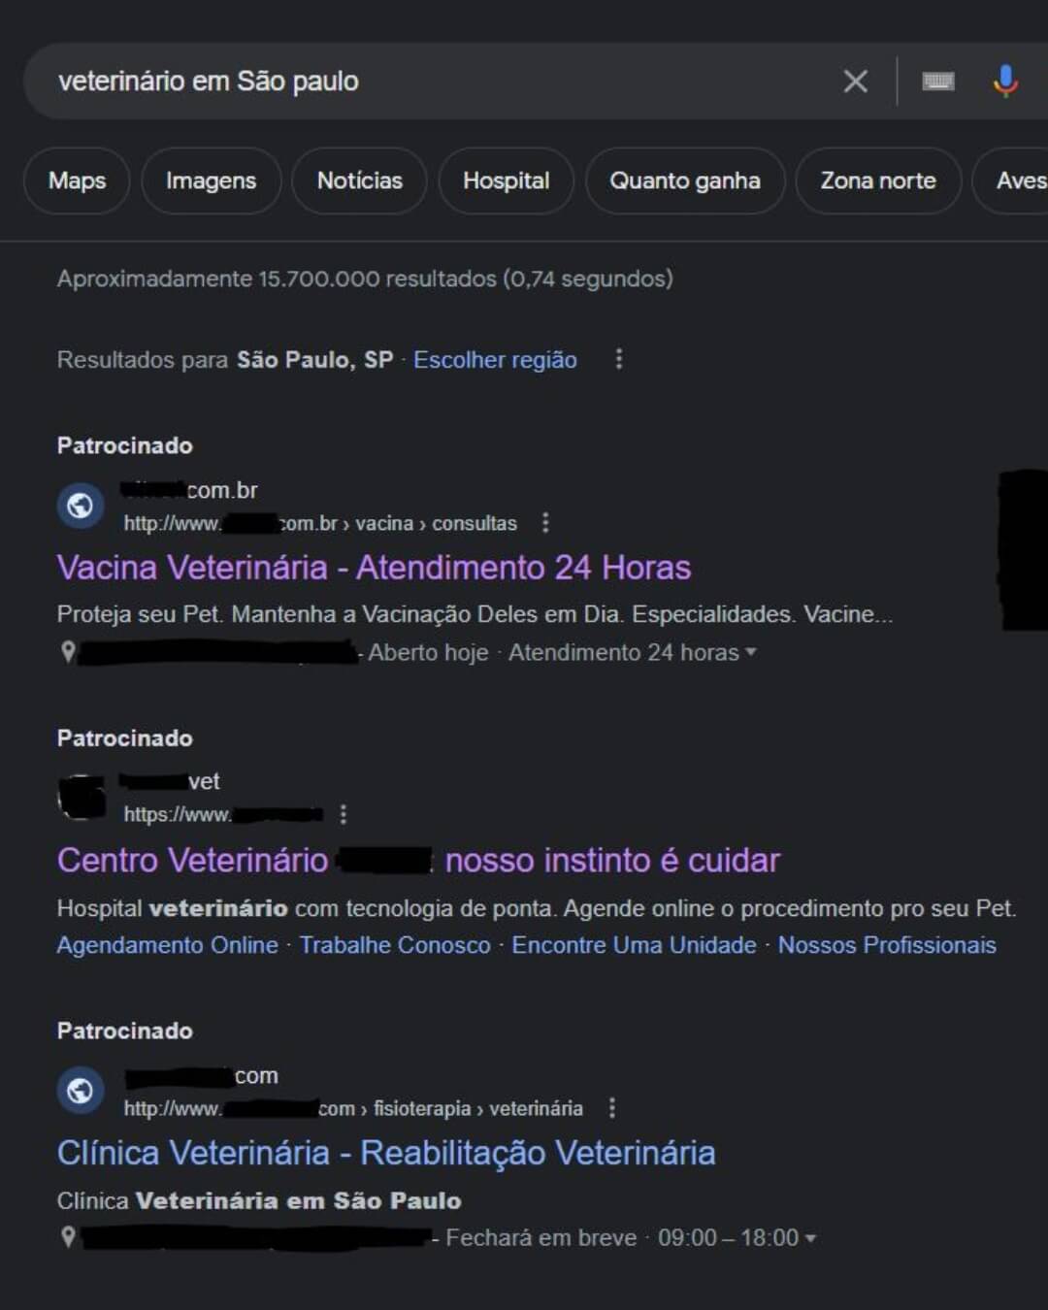Viewport: 1048px width, 1310px height.
Task: Expand the Atendimento 24 horas hours dropdown
Action: 750,652
